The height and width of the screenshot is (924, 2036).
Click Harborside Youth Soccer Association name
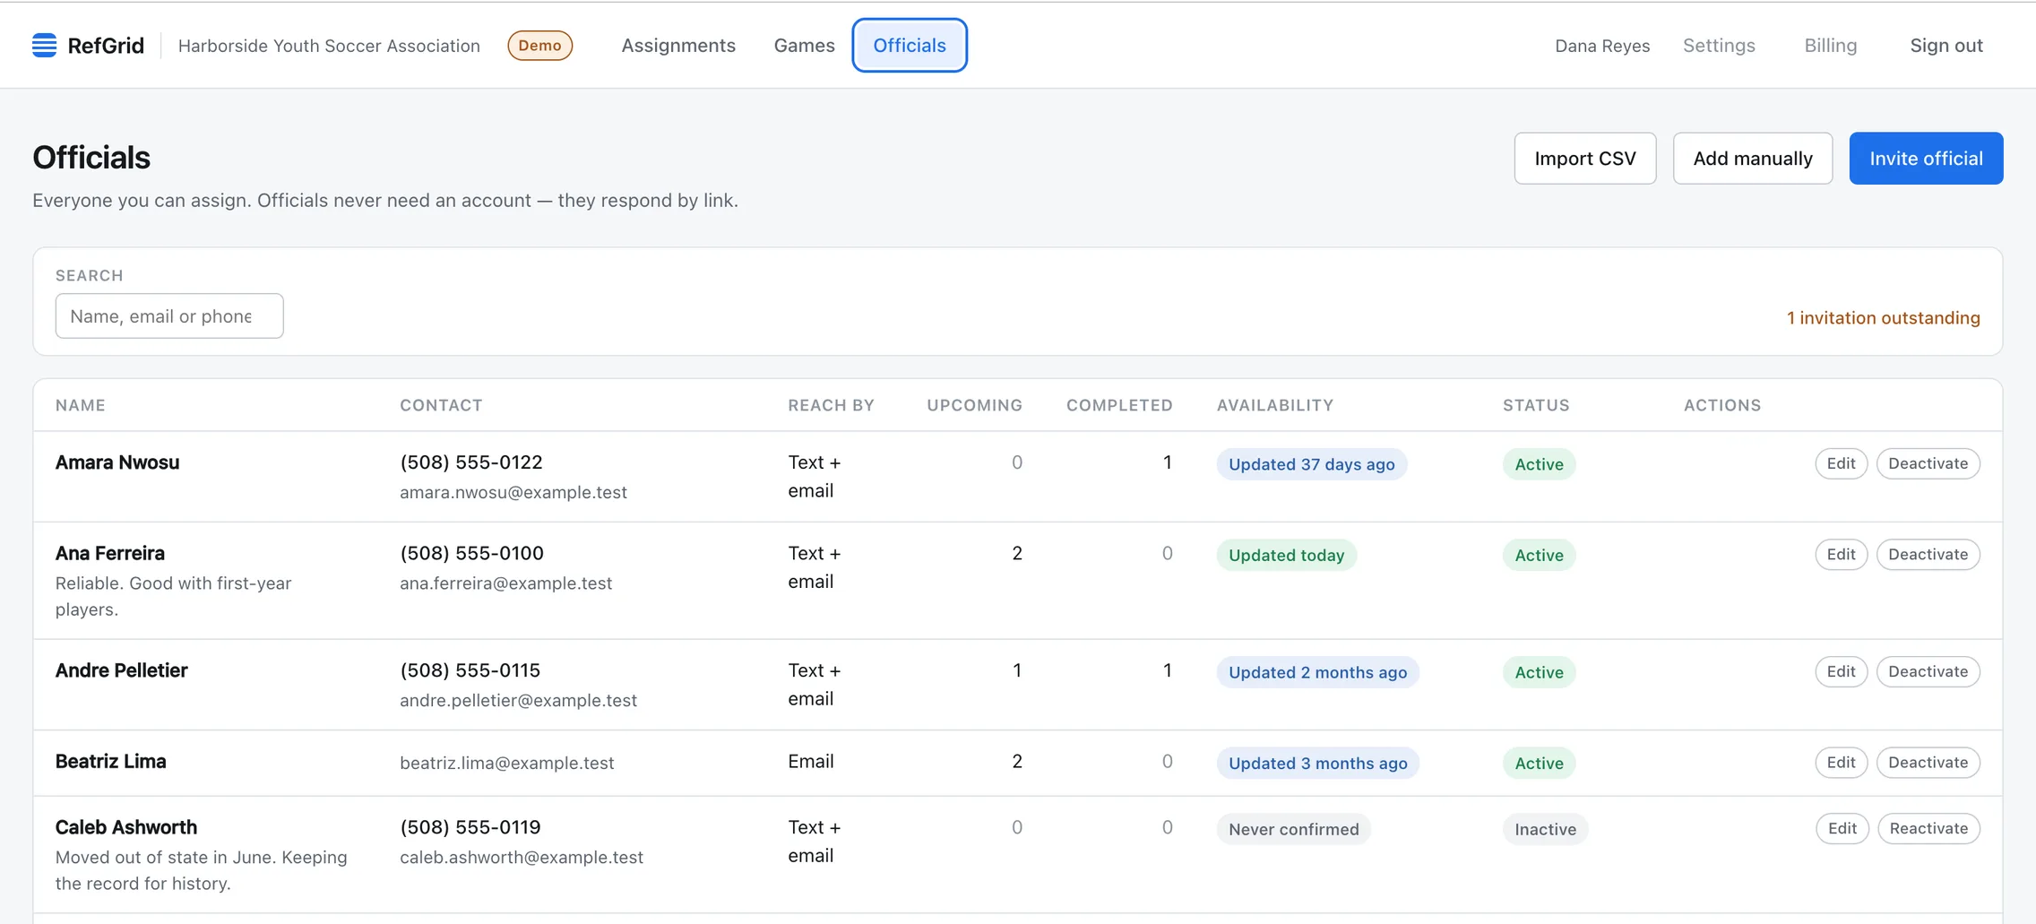329,46
